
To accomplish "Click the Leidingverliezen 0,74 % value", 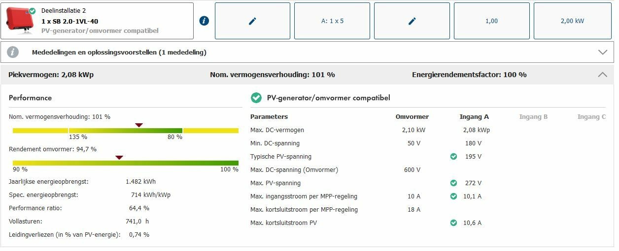I will coord(139,235).
